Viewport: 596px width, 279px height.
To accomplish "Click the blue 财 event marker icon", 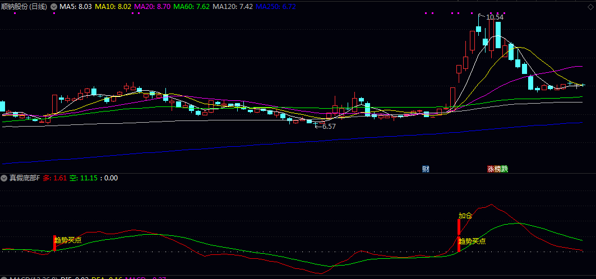I will 426,169.
